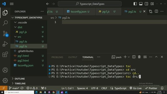The image size is (167, 94).
Task: Open additional panel views ellipsis
Action: click(99, 57)
